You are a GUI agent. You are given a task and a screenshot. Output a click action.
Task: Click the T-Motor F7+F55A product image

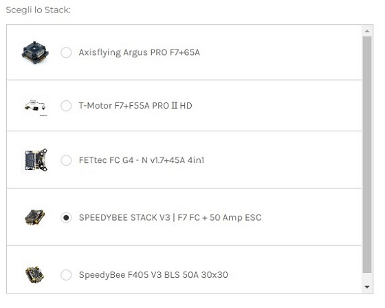[x=36, y=107]
